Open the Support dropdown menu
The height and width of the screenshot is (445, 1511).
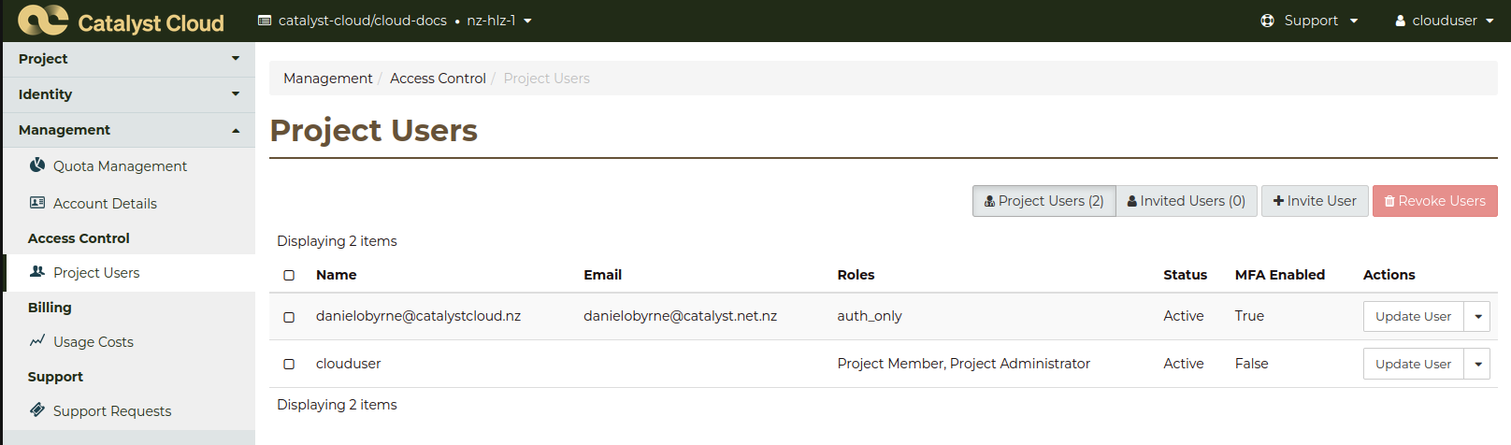coord(1309,21)
